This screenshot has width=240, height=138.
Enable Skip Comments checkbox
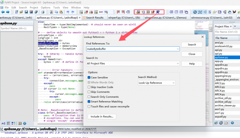pos(89,92)
